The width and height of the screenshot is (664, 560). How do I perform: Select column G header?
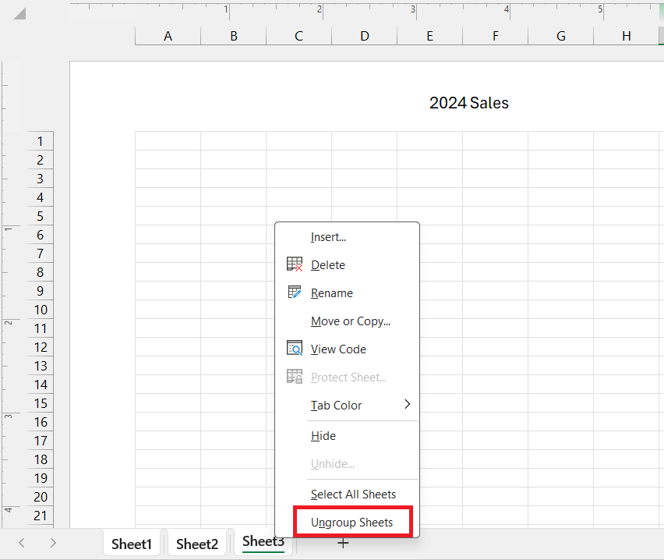(x=560, y=36)
